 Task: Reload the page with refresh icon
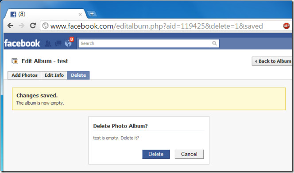(33, 26)
